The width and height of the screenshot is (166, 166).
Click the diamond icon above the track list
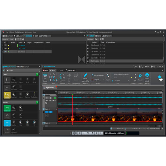coord(56,92)
